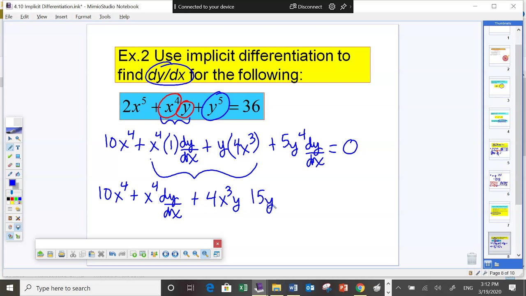Click the current blue color swatch
Image resolution: width=526 pixels, height=296 pixels.
pyautogui.click(x=12, y=183)
